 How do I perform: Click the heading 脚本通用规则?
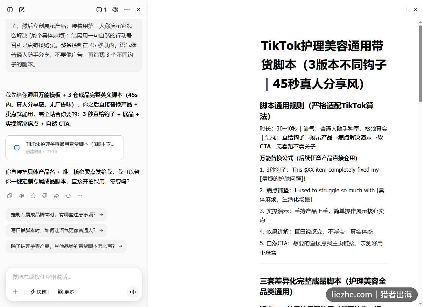[x=317, y=111]
